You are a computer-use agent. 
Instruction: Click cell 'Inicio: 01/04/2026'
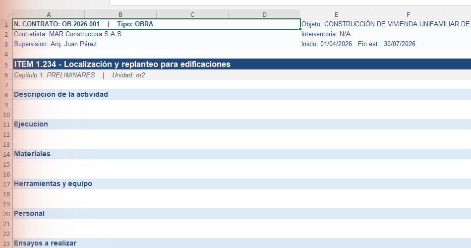(x=386, y=44)
